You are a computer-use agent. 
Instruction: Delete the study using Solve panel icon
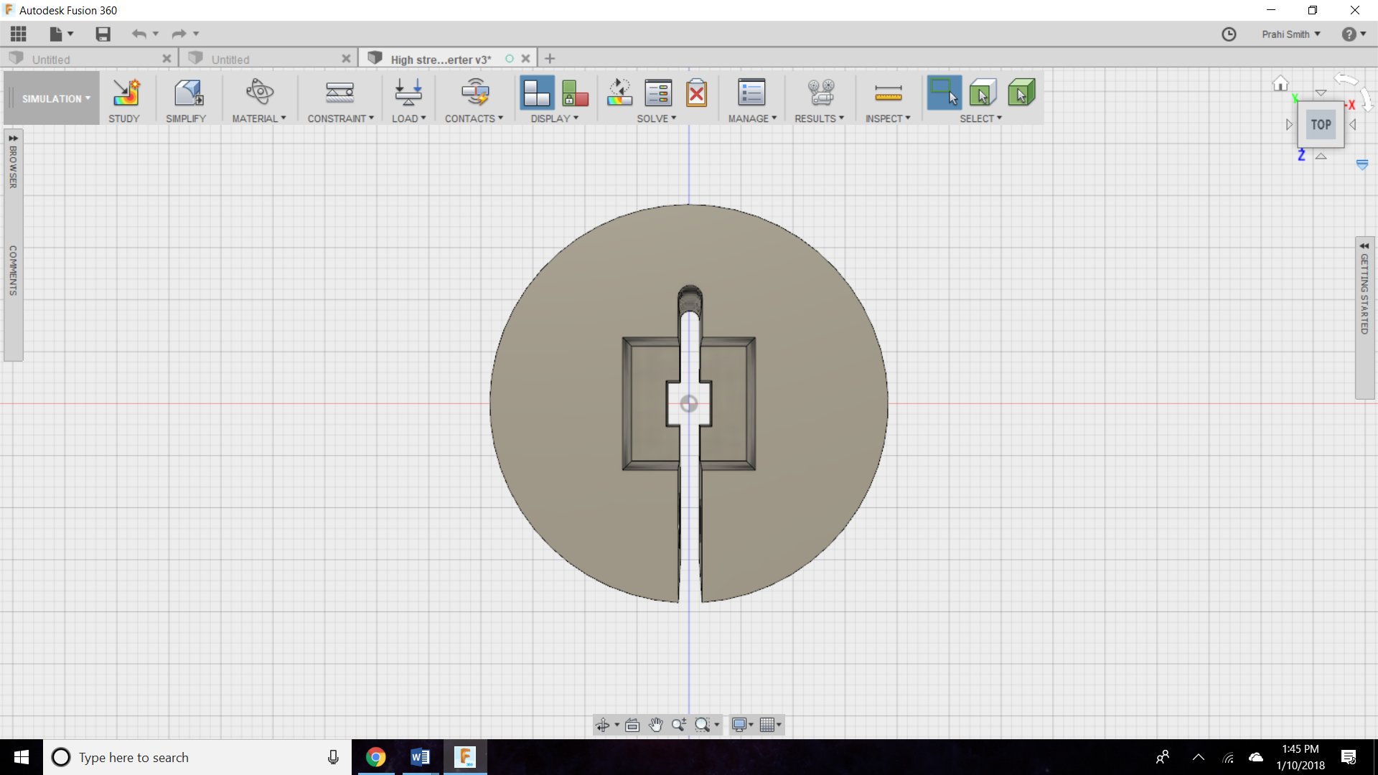[697, 93]
